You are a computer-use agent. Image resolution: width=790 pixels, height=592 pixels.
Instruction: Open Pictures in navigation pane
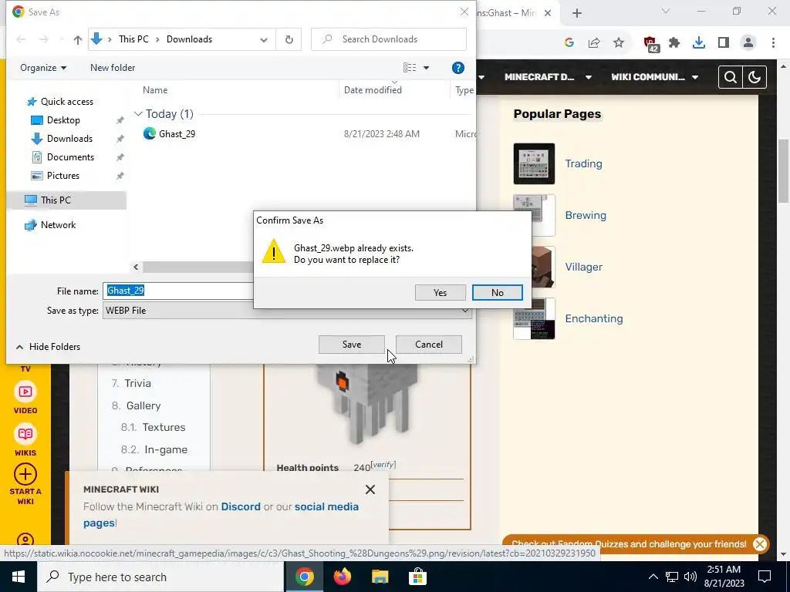coord(63,176)
